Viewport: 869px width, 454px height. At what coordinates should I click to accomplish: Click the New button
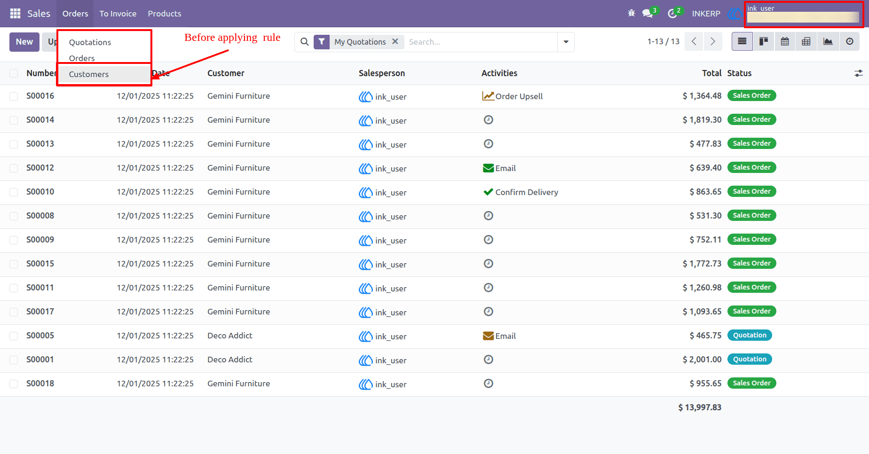(24, 42)
